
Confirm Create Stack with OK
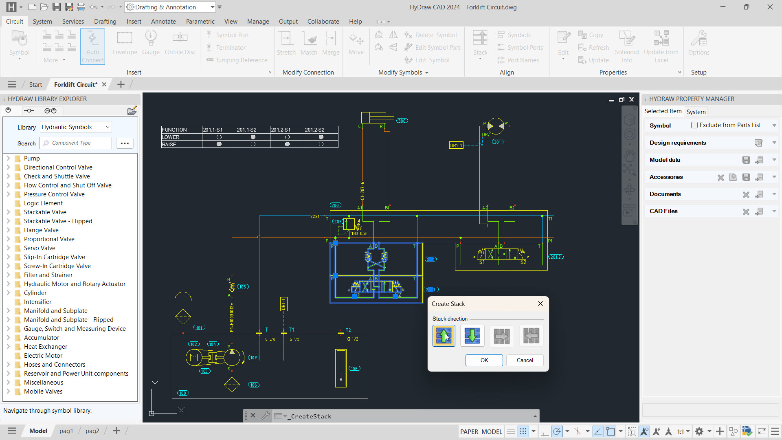point(484,360)
